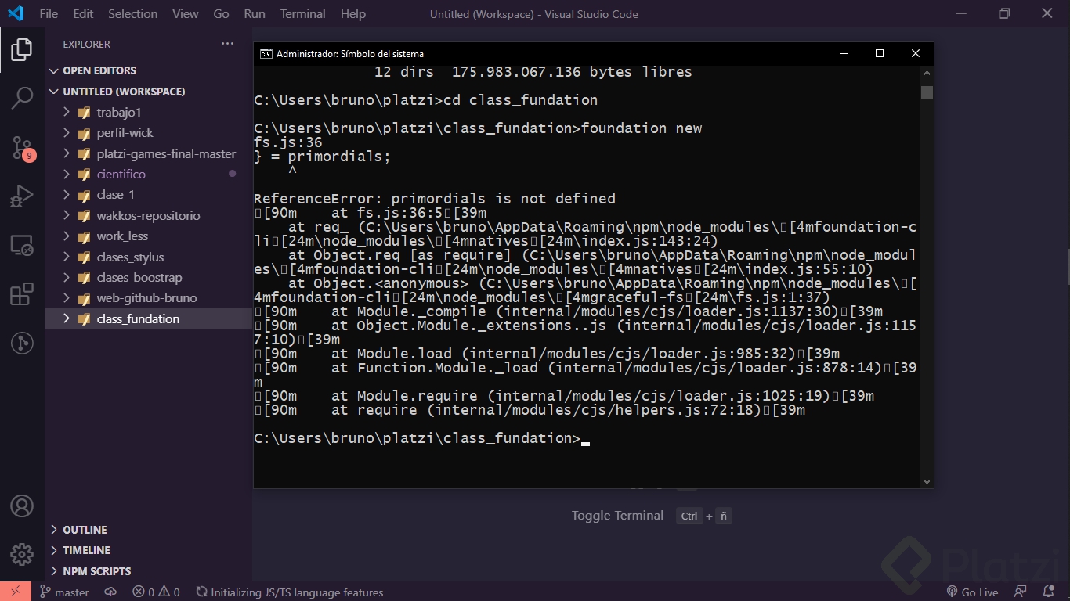Screen dimensions: 1070x601
Task: Open the GitLens view in activity bar
Action: pos(22,343)
